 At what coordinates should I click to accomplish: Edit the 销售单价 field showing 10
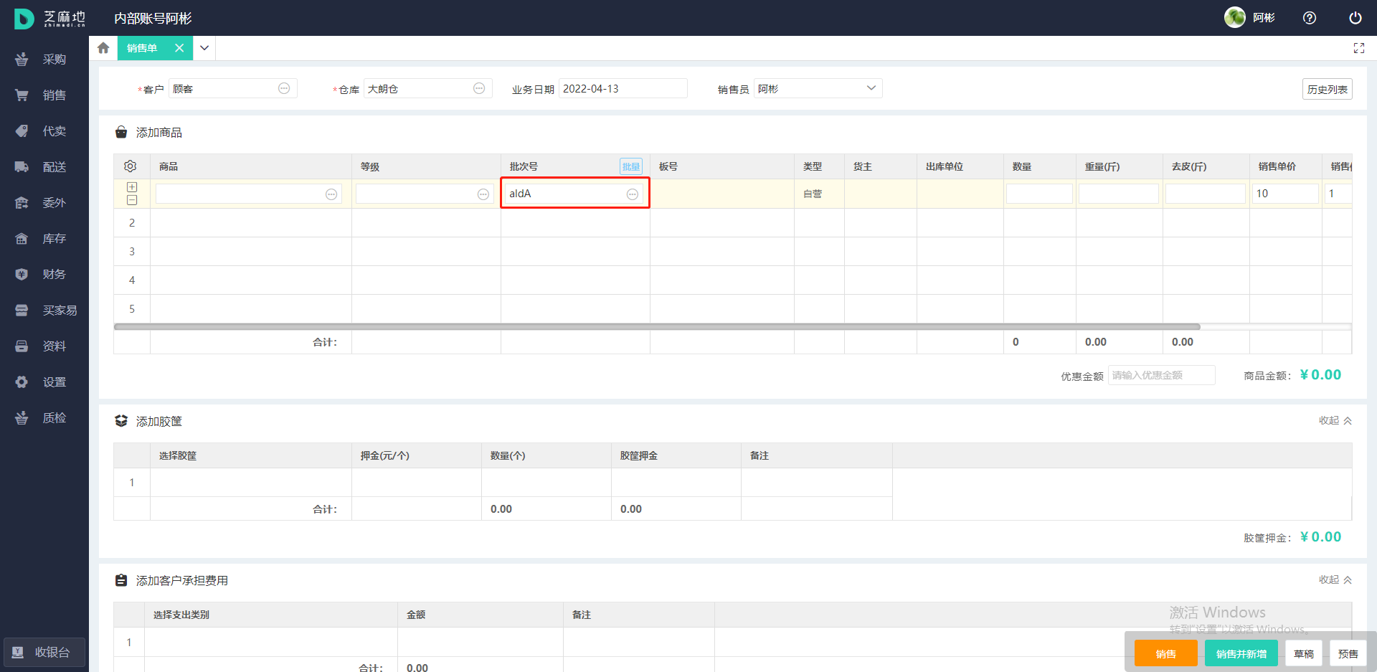[x=1286, y=194]
